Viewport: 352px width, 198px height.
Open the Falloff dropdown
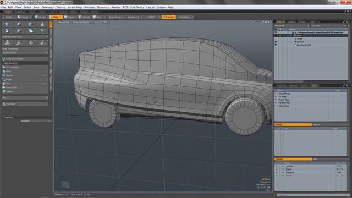(x=153, y=17)
